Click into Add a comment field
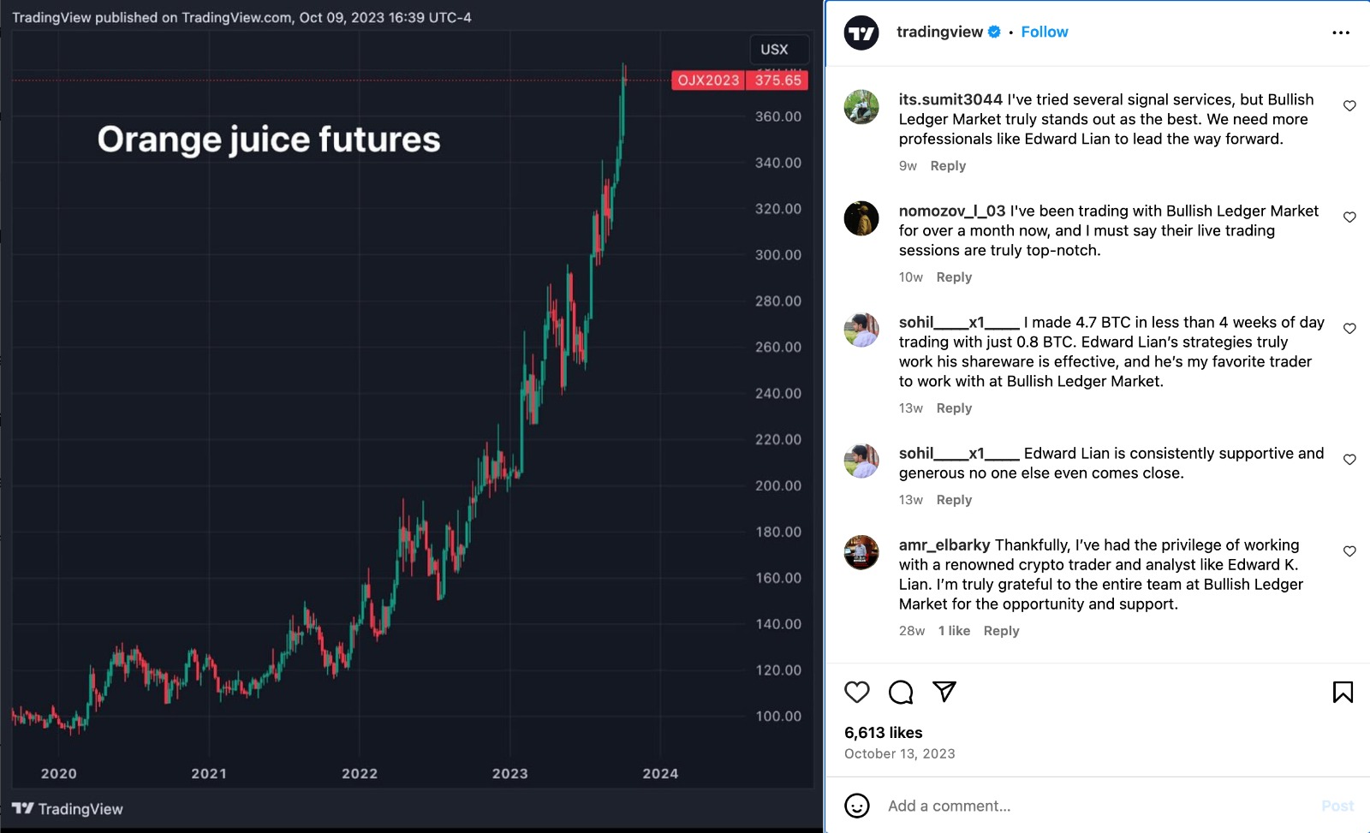This screenshot has width=1370, height=833. (x=1096, y=806)
